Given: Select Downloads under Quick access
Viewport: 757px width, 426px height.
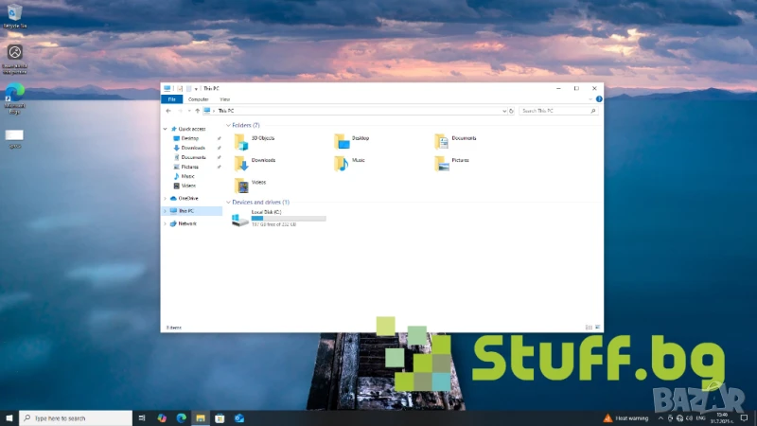Looking at the screenshot, I should tap(192, 148).
